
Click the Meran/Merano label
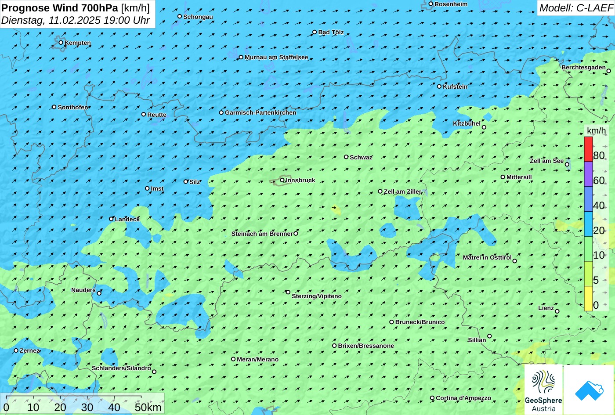point(258,359)
